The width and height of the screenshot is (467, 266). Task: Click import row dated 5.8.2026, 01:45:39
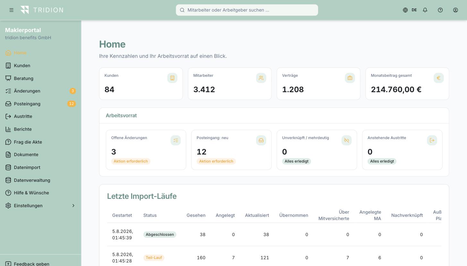point(274,235)
